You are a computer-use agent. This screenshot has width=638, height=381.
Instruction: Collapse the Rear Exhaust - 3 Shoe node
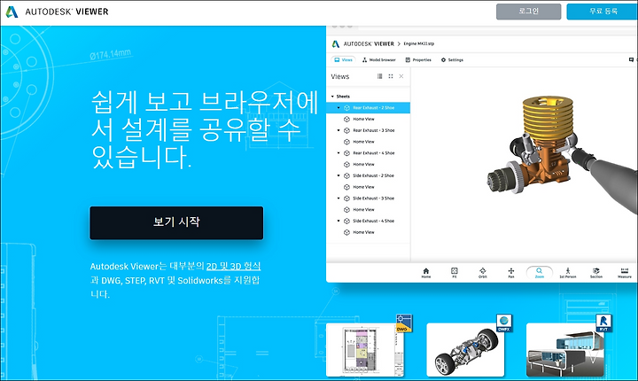[338, 130]
